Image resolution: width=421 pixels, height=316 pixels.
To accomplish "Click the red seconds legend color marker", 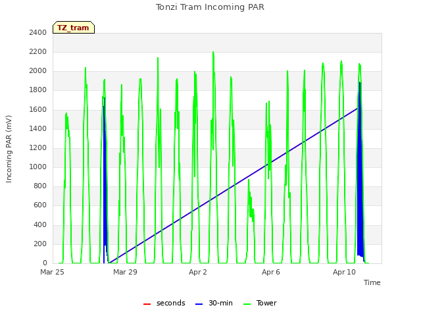I will (147, 304).
